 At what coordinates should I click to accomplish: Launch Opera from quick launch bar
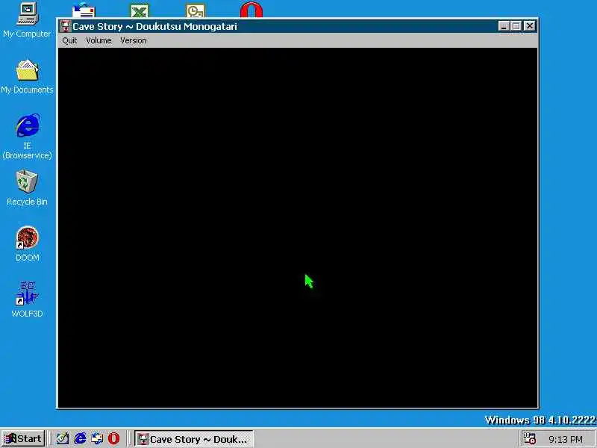pos(114,438)
